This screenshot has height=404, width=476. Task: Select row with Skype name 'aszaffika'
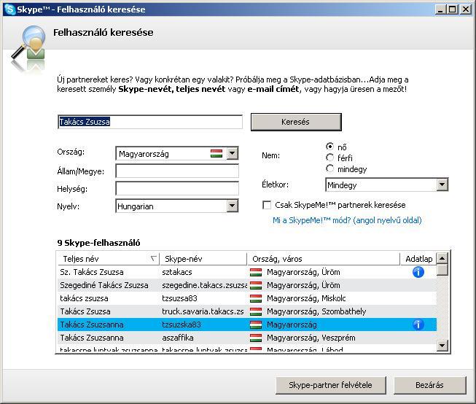247,338
